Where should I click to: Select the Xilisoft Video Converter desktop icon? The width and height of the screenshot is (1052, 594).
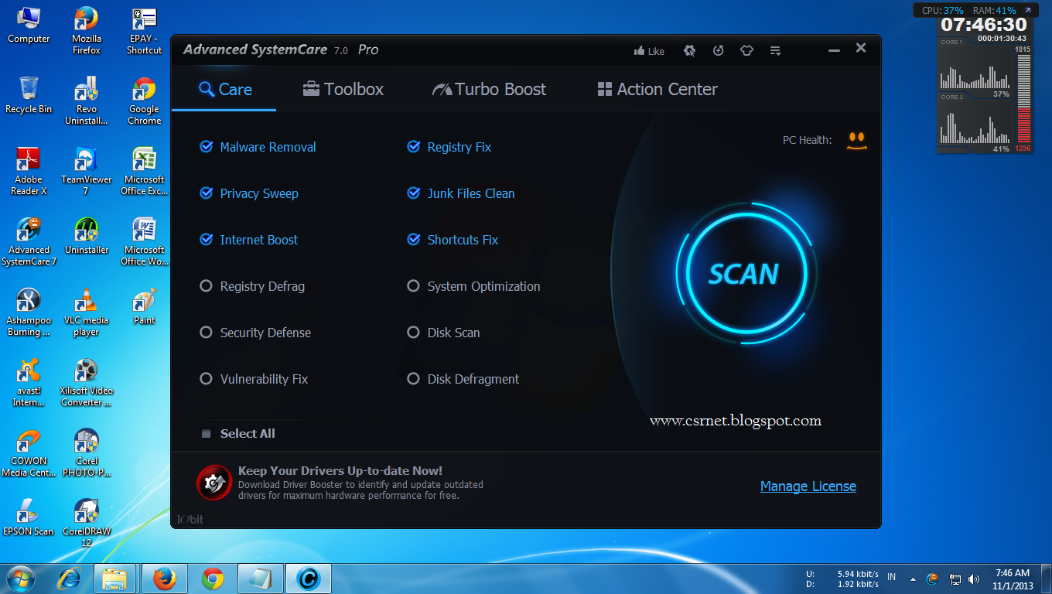[87, 383]
